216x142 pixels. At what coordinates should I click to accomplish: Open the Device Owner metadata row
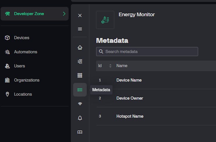tap(130, 98)
